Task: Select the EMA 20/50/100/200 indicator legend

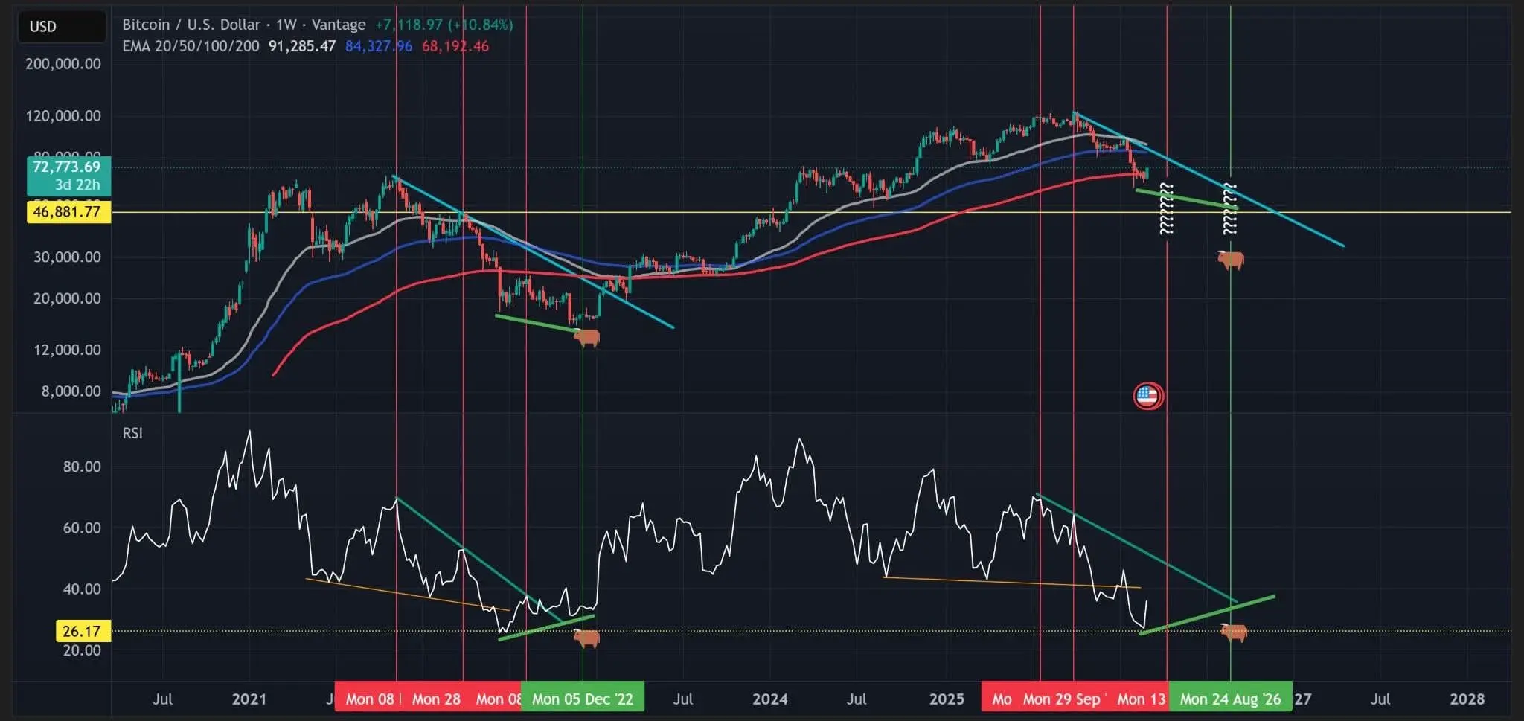Action: coord(190,46)
